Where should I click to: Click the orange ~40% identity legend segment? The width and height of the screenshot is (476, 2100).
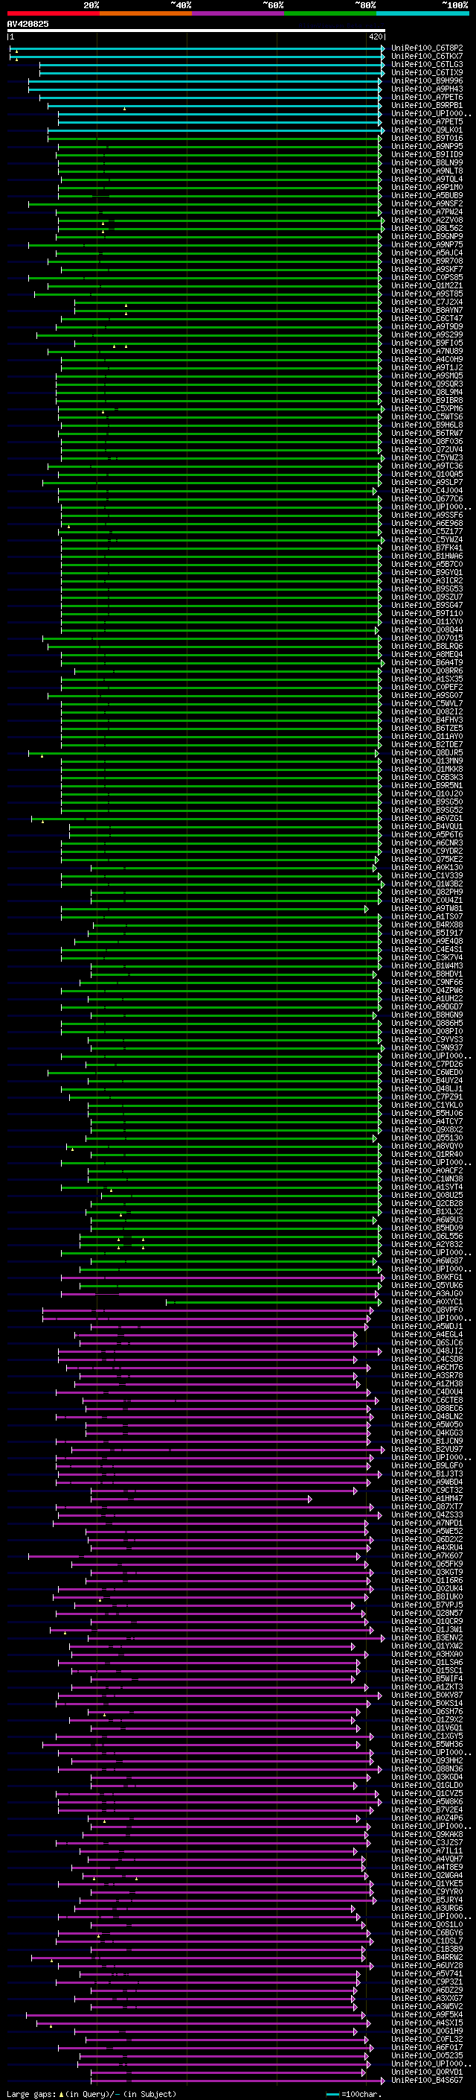pyautogui.click(x=146, y=13)
